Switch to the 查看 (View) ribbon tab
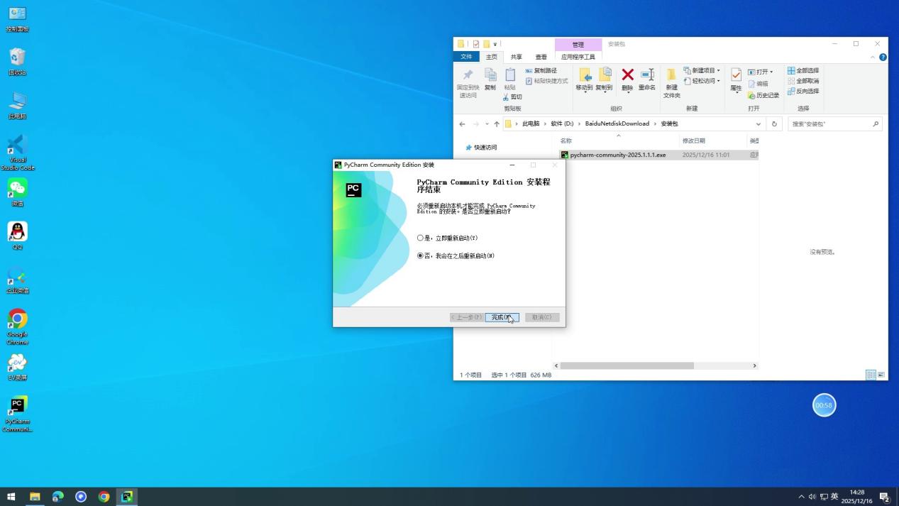Screen dimensions: 899x506 tap(541, 56)
